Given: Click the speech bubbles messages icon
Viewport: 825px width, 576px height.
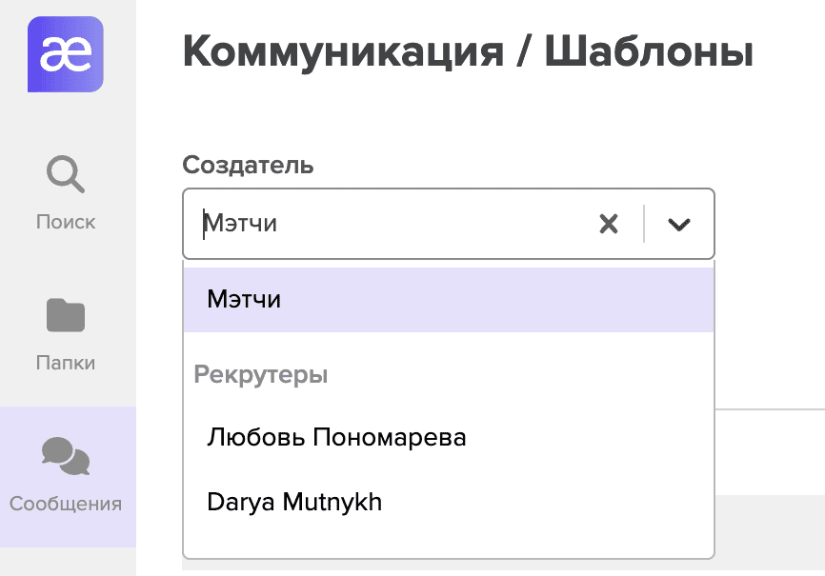Looking at the screenshot, I should (66, 456).
